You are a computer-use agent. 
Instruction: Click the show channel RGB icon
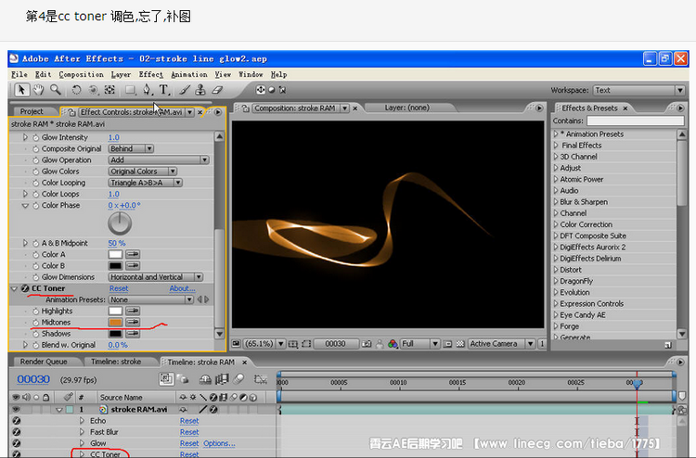(393, 344)
